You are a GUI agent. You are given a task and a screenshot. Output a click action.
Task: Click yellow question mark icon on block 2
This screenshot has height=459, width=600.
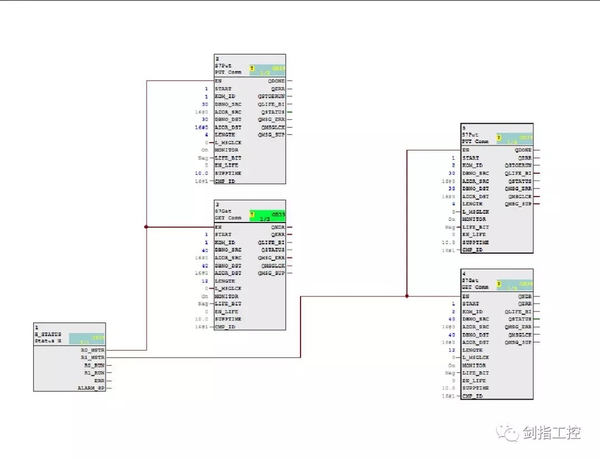pyautogui.click(x=252, y=69)
